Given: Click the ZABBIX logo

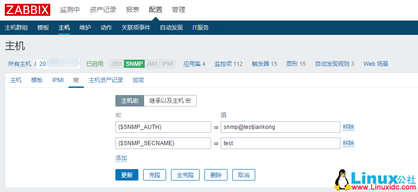Looking at the screenshot, I should click(28, 10).
